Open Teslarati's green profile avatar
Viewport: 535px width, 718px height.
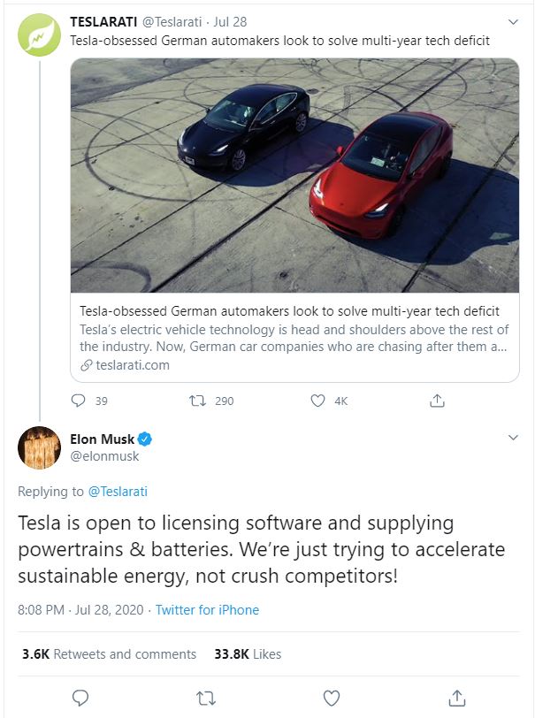[x=39, y=35]
